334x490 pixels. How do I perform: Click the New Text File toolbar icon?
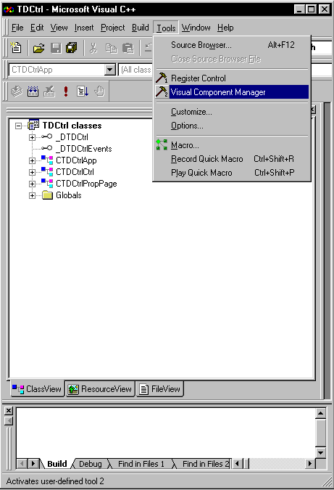pos(16,48)
